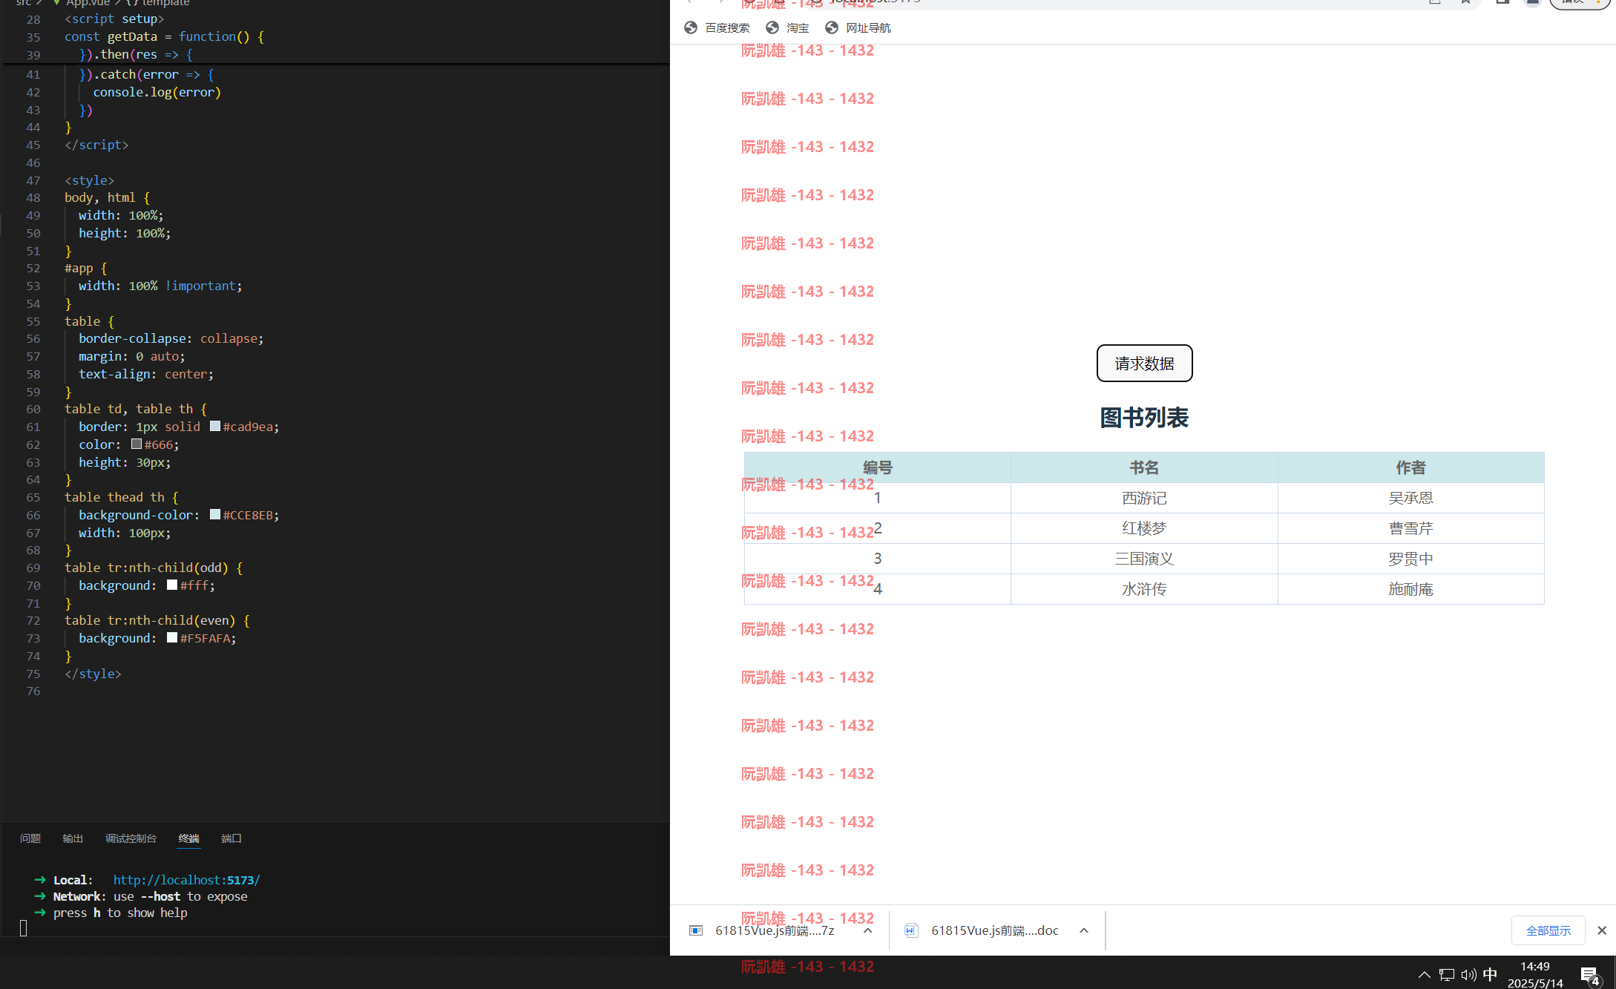Select the 西游记 table cell
The image size is (1616, 989).
(1144, 498)
